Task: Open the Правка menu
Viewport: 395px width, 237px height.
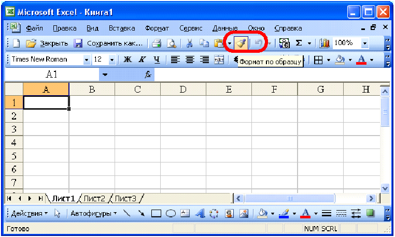Action: coord(65,28)
